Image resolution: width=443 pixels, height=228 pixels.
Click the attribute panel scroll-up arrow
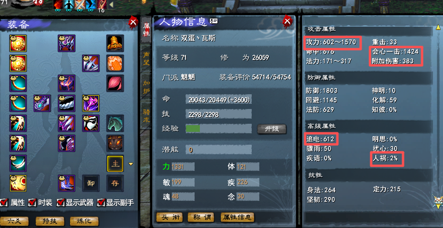click(x=438, y=28)
